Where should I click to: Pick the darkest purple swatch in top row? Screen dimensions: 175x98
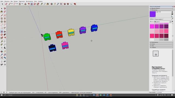coord(166,26)
